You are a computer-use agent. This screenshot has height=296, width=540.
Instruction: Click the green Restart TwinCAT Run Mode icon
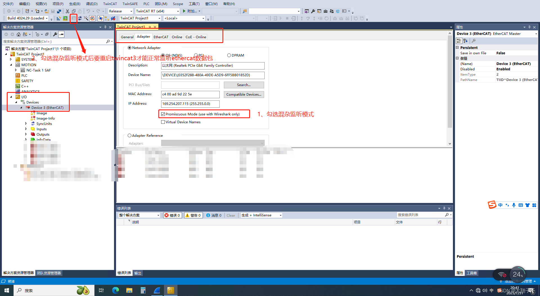65,18
